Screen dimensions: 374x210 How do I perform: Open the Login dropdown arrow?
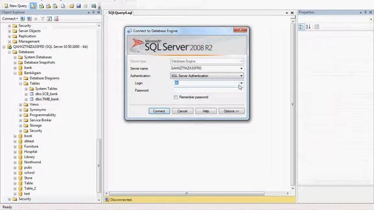[x=241, y=83]
